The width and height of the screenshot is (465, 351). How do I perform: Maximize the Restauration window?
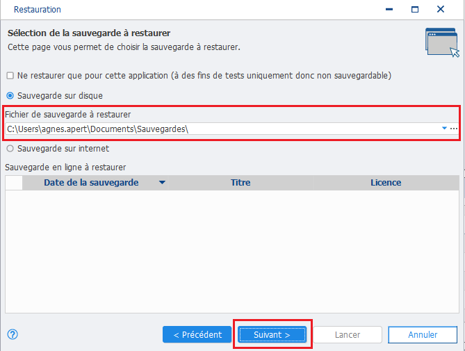pyautogui.click(x=415, y=10)
